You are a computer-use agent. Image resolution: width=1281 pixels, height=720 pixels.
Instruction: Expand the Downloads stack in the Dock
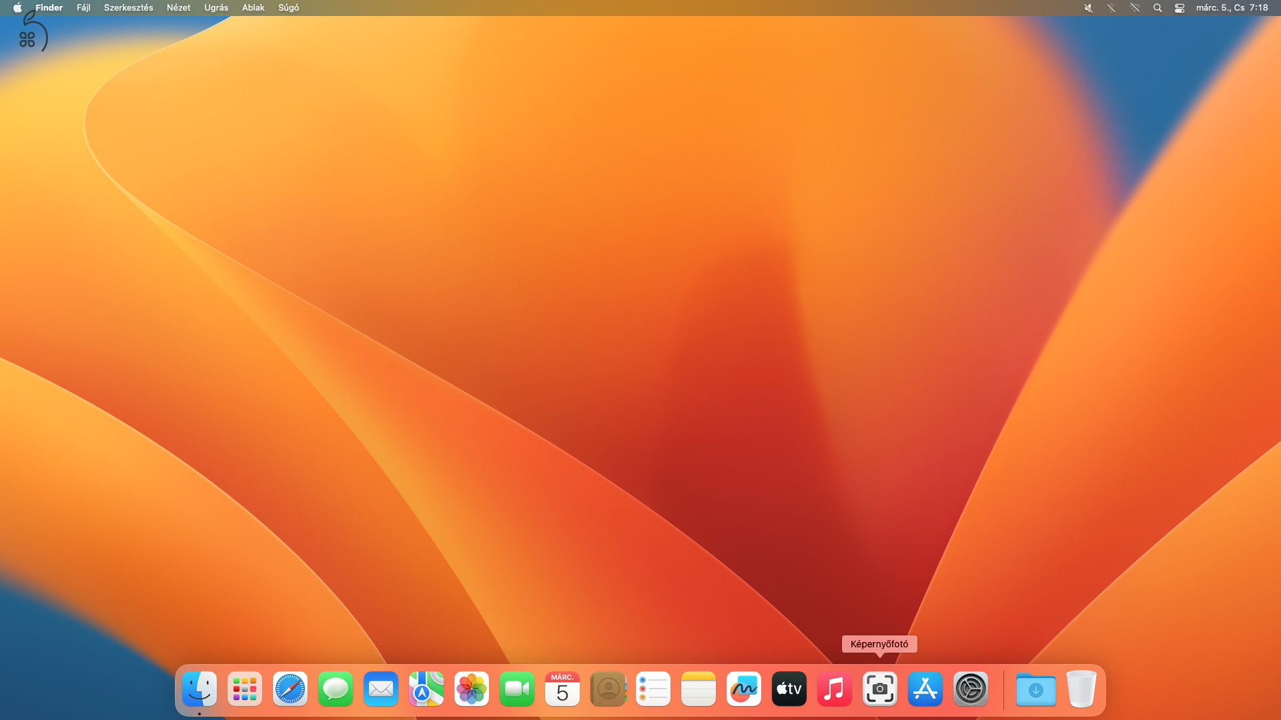(1035, 689)
